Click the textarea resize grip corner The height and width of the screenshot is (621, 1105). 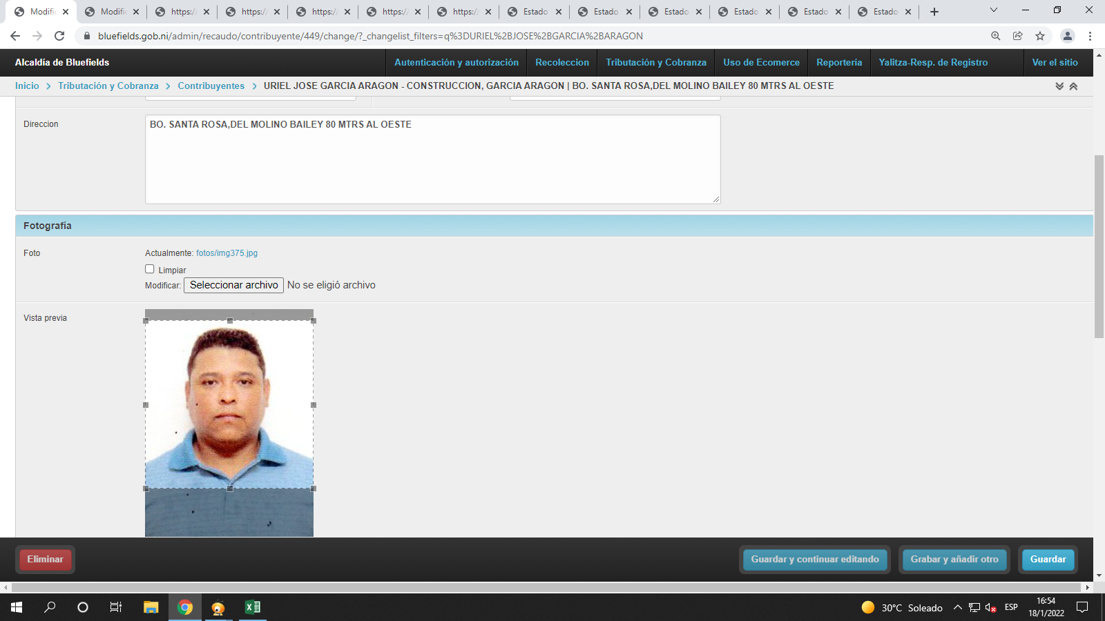[716, 199]
